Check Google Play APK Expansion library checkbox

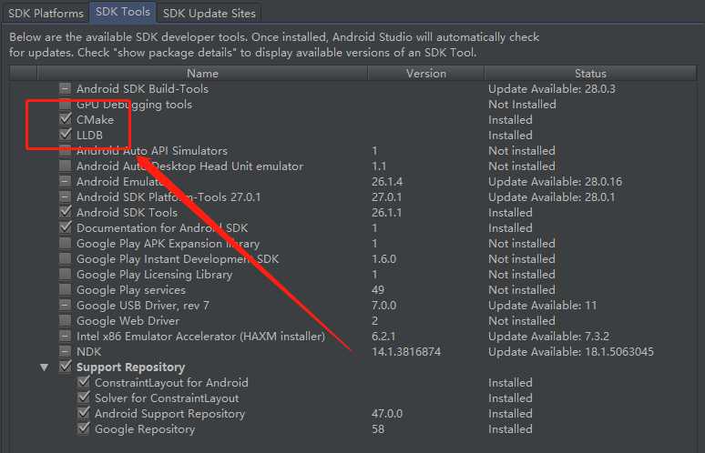tap(66, 244)
